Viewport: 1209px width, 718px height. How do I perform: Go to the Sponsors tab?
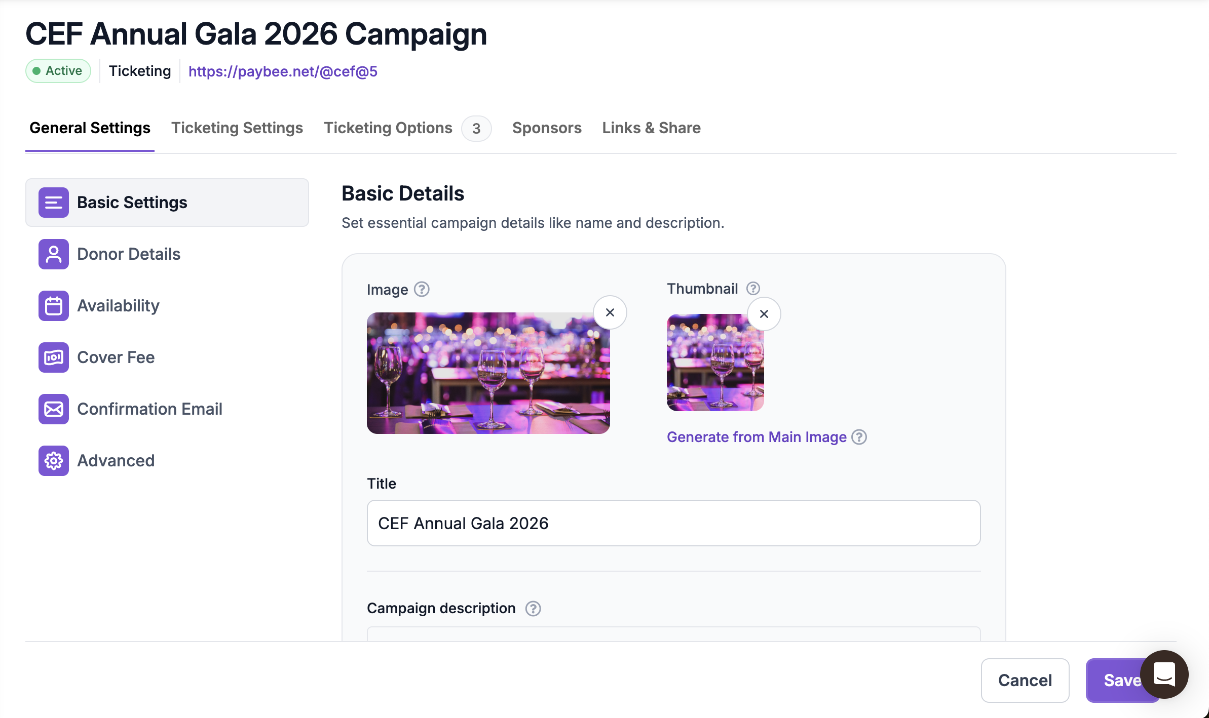[547, 128]
